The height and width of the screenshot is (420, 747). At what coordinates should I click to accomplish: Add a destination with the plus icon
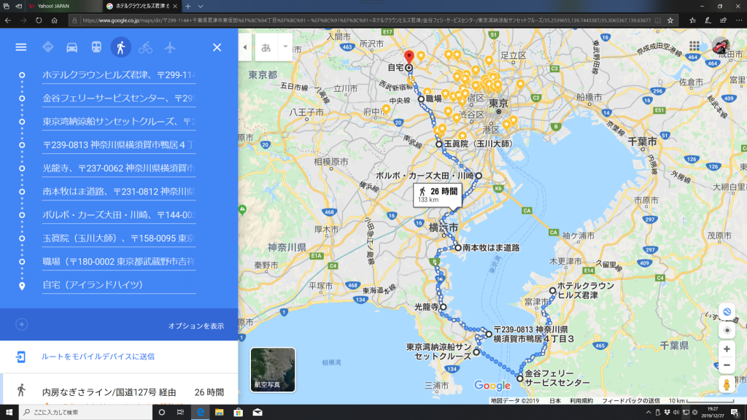point(21,324)
